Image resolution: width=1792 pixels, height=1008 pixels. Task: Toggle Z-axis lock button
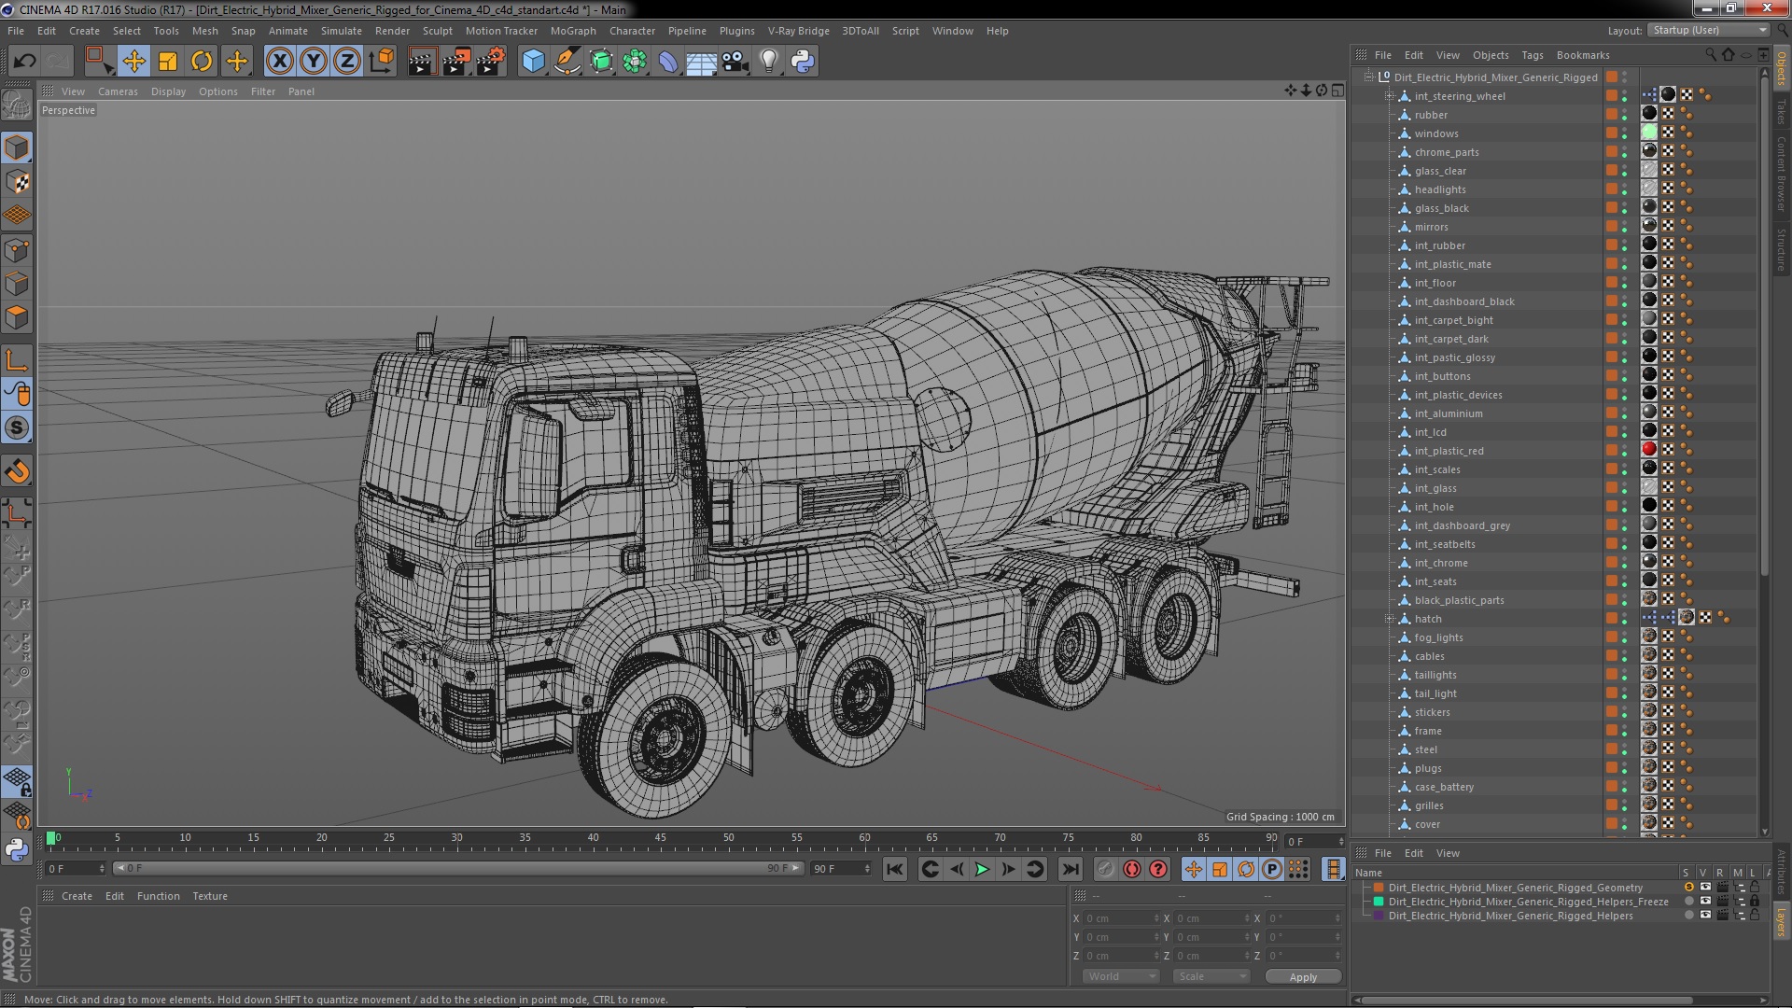[347, 62]
